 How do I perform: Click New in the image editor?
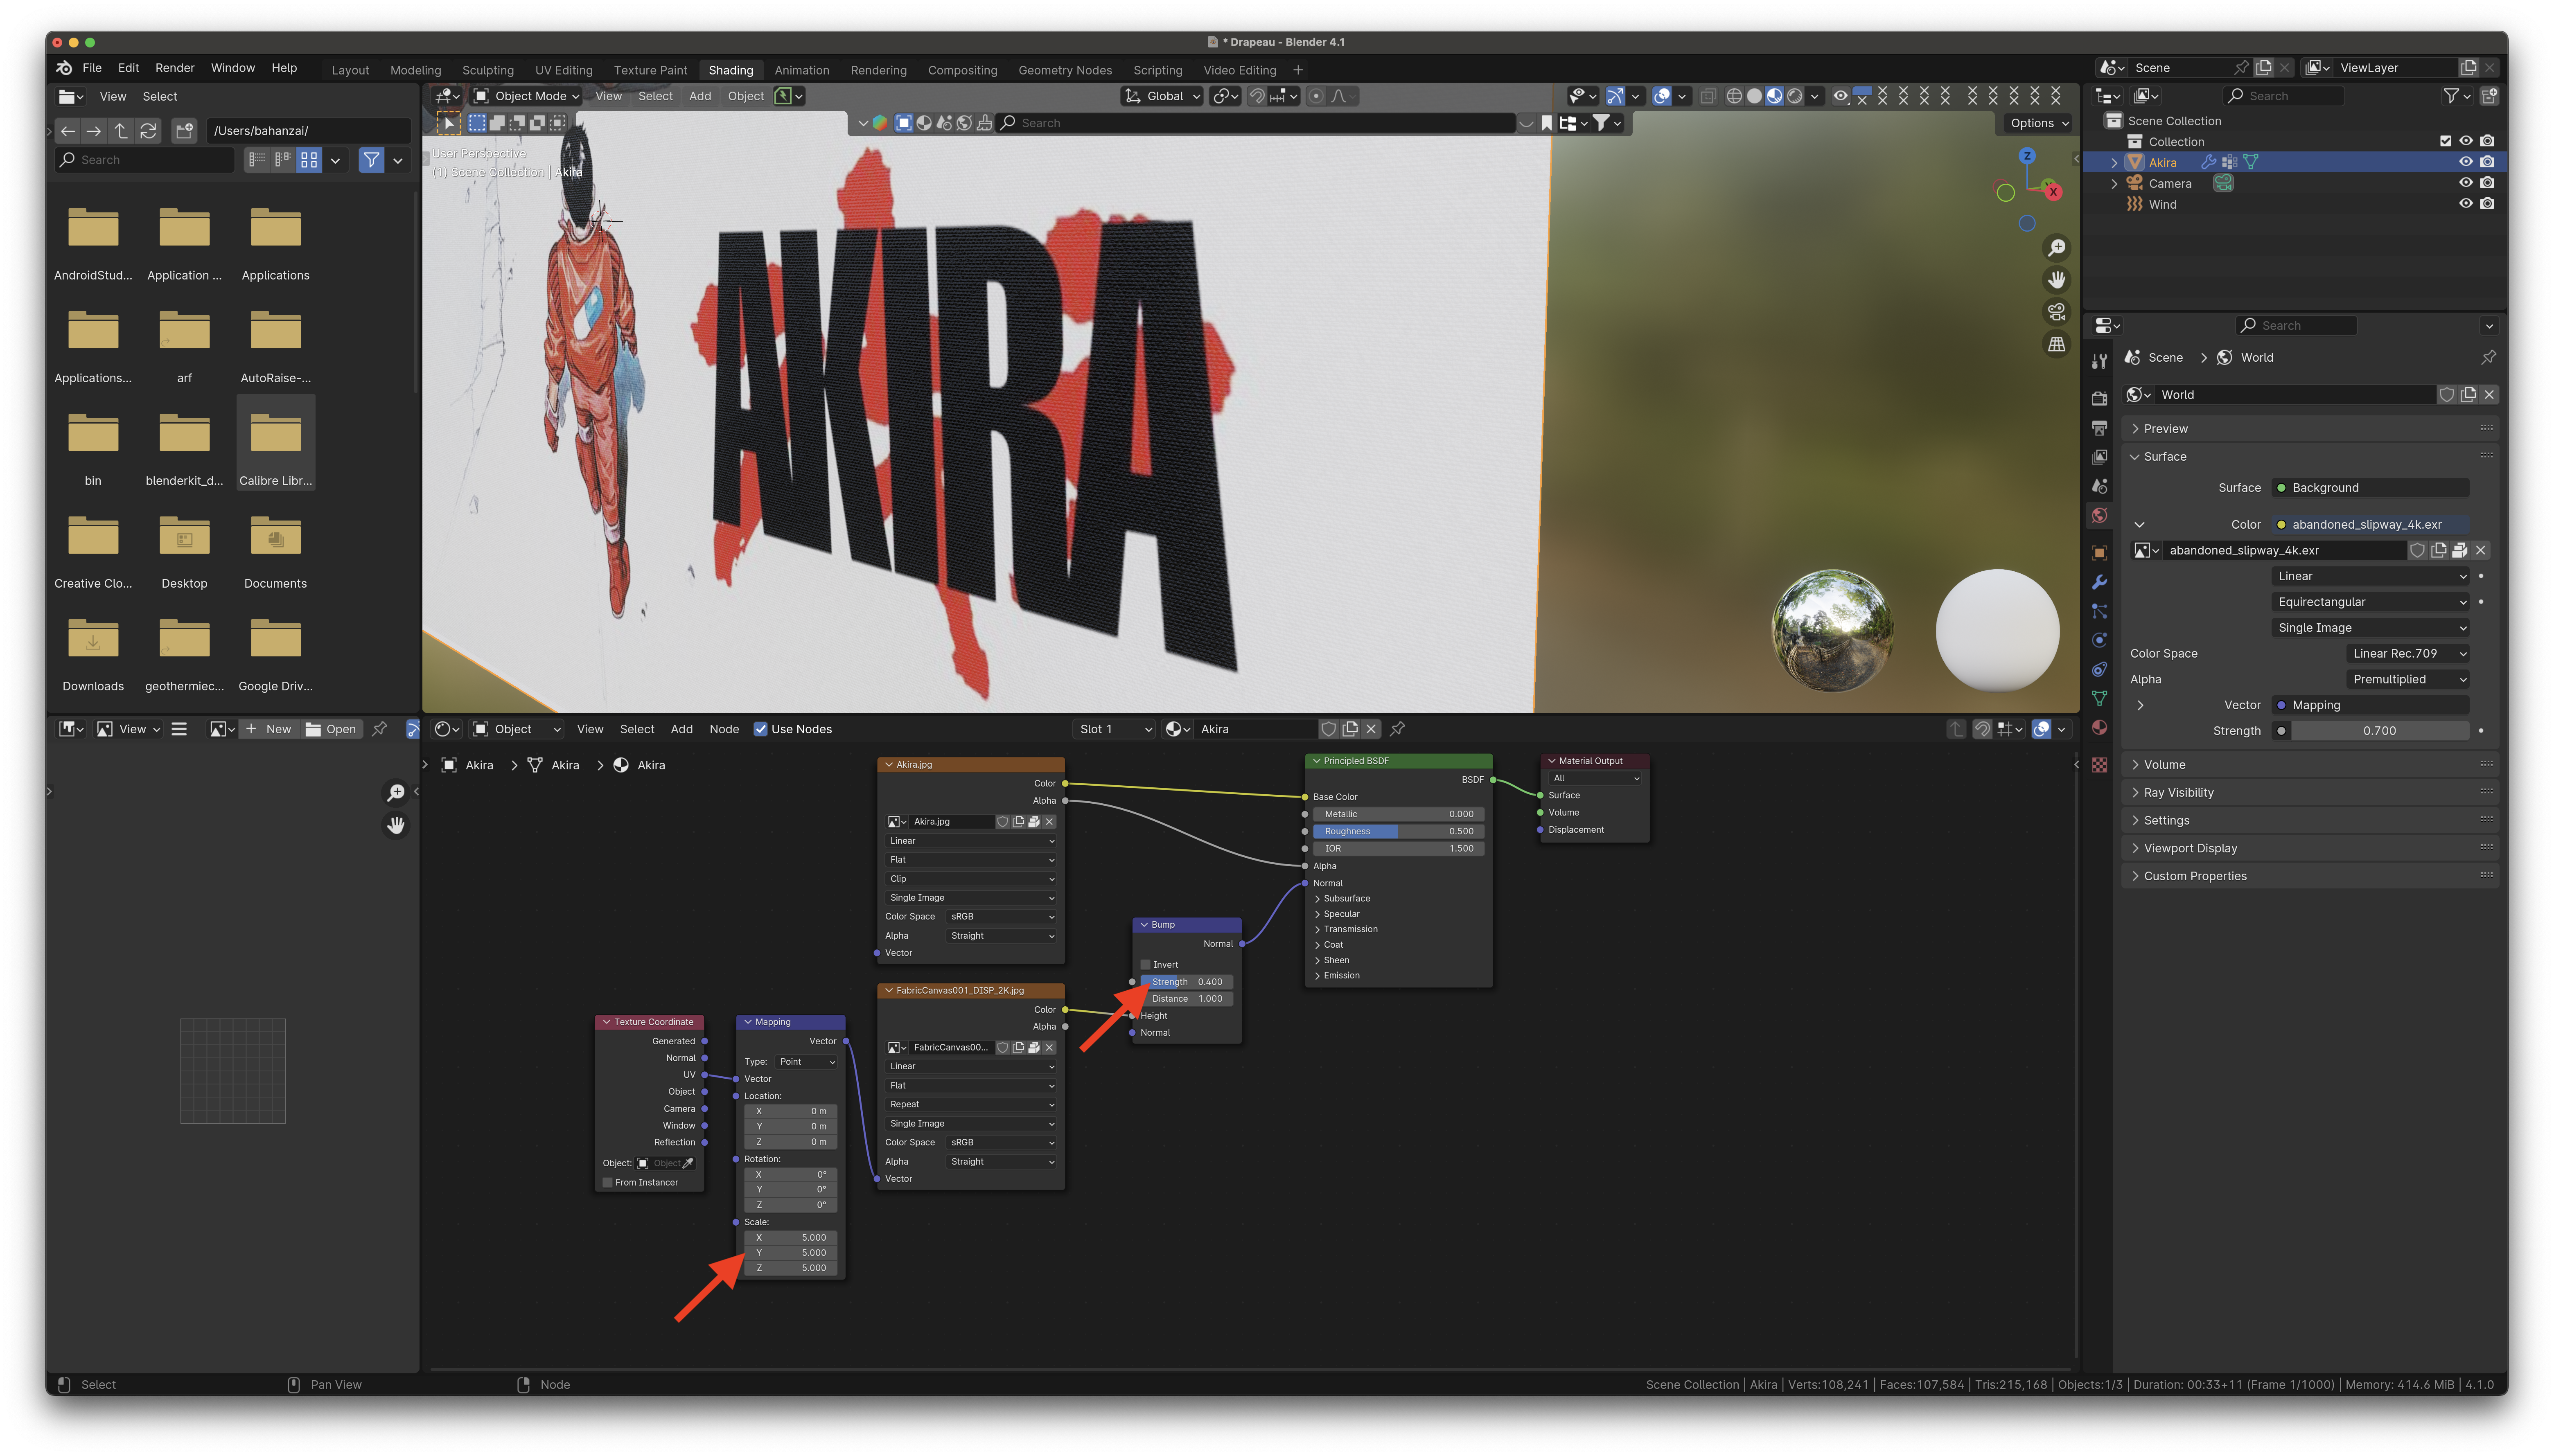pos(269,729)
